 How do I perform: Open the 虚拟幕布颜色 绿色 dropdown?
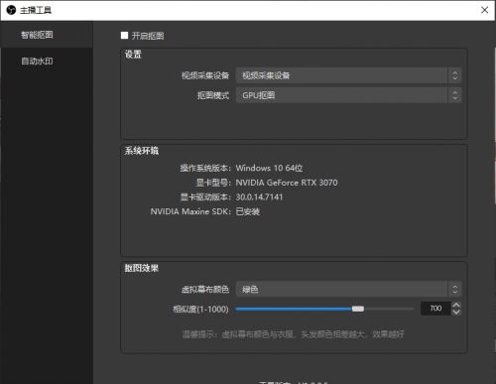pos(348,290)
